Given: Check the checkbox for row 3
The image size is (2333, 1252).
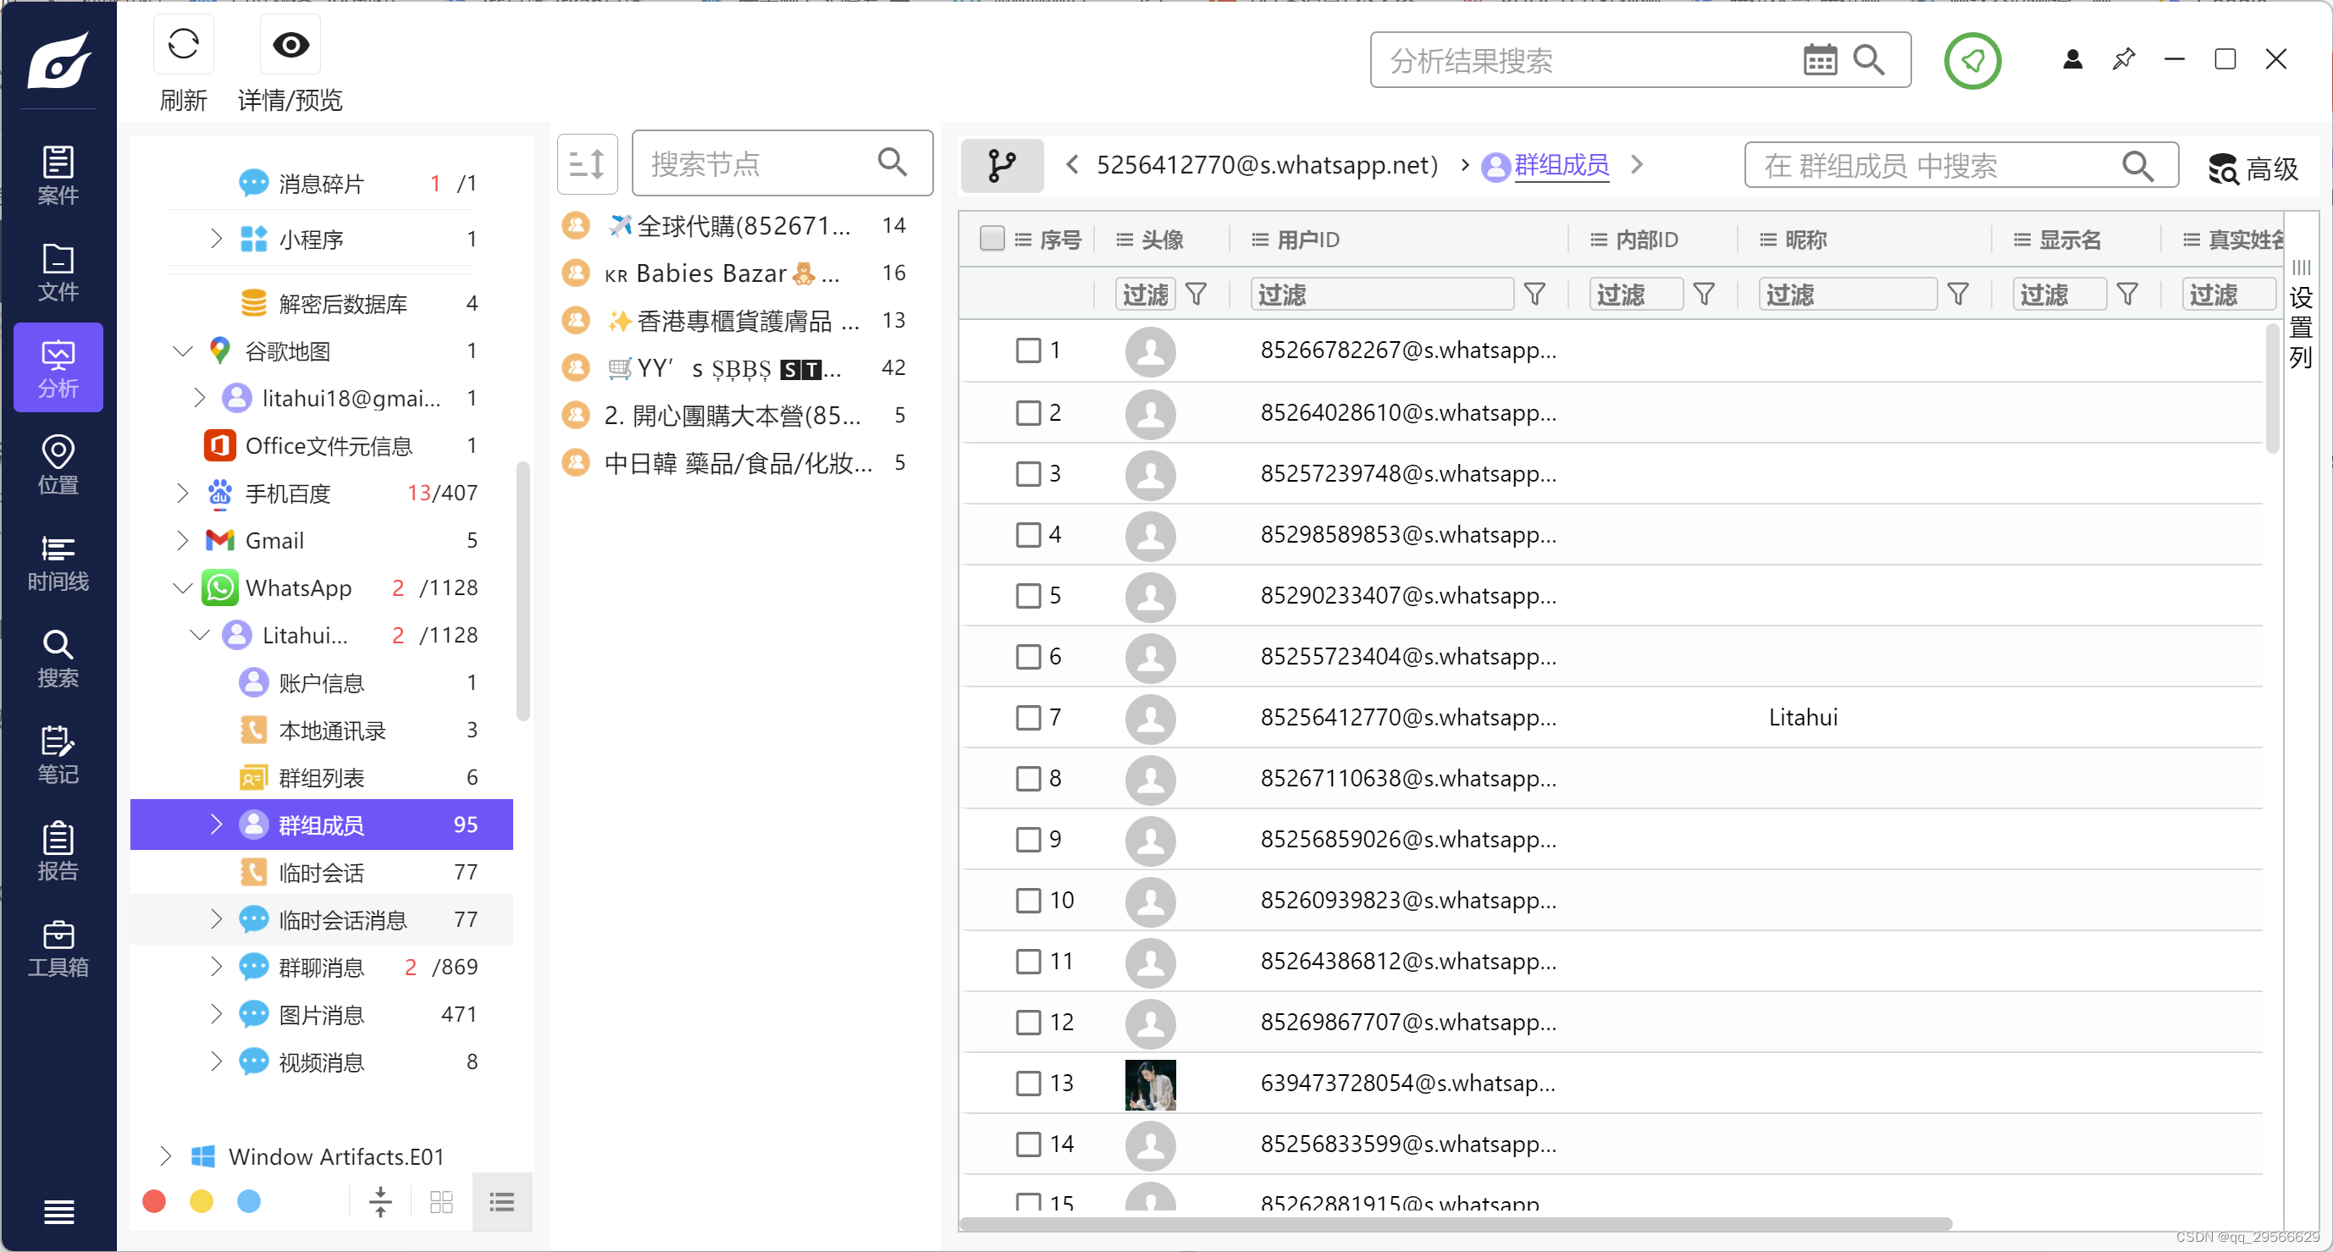Looking at the screenshot, I should point(1027,473).
